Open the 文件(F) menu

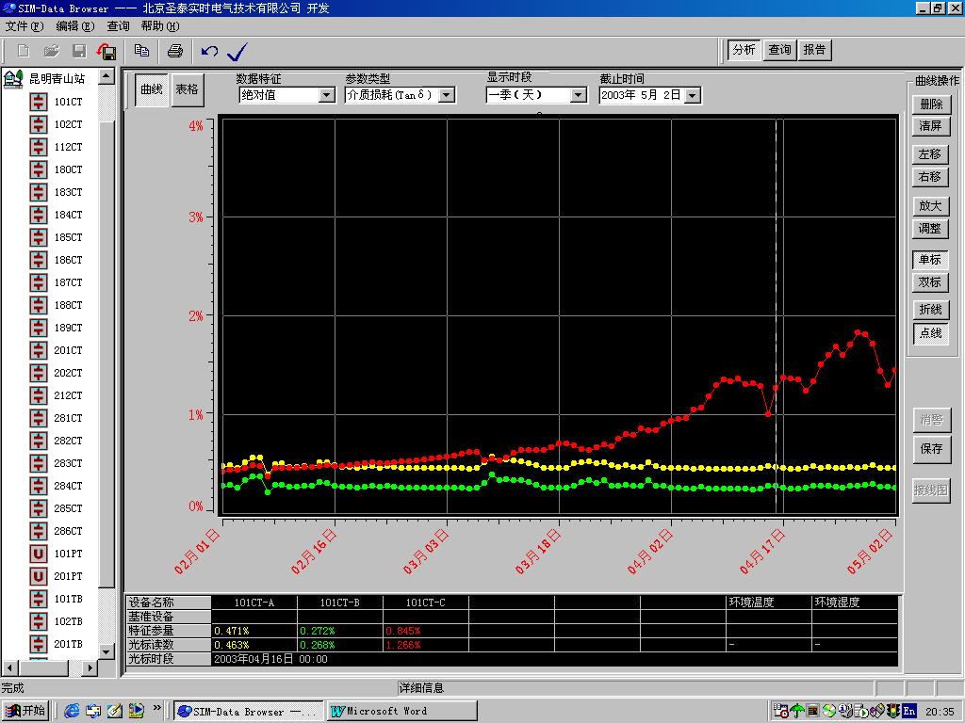[x=25, y=26]
